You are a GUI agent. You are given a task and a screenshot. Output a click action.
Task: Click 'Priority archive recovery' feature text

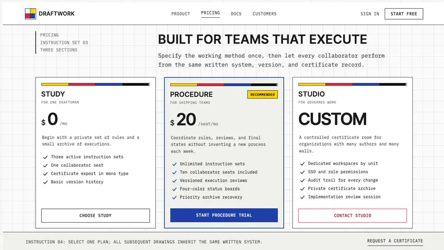coord(211,197)
